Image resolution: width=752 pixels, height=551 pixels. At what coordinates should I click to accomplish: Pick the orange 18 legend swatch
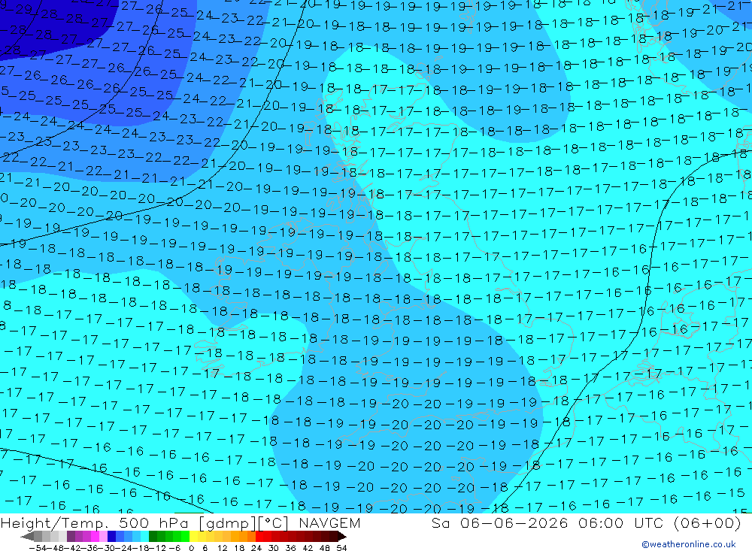point(243,536)
